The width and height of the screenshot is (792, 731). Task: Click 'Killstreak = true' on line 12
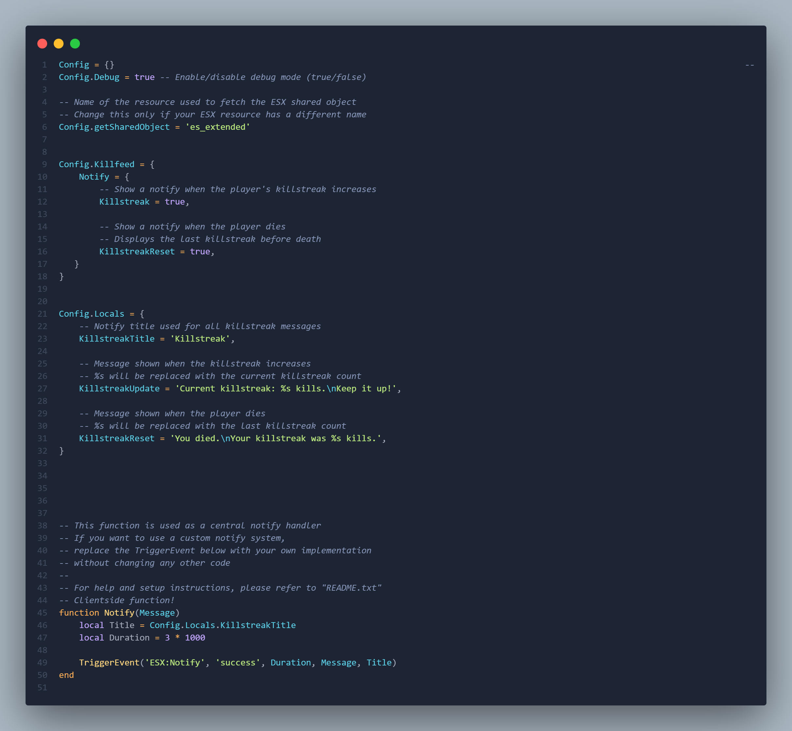pos(142,202)
